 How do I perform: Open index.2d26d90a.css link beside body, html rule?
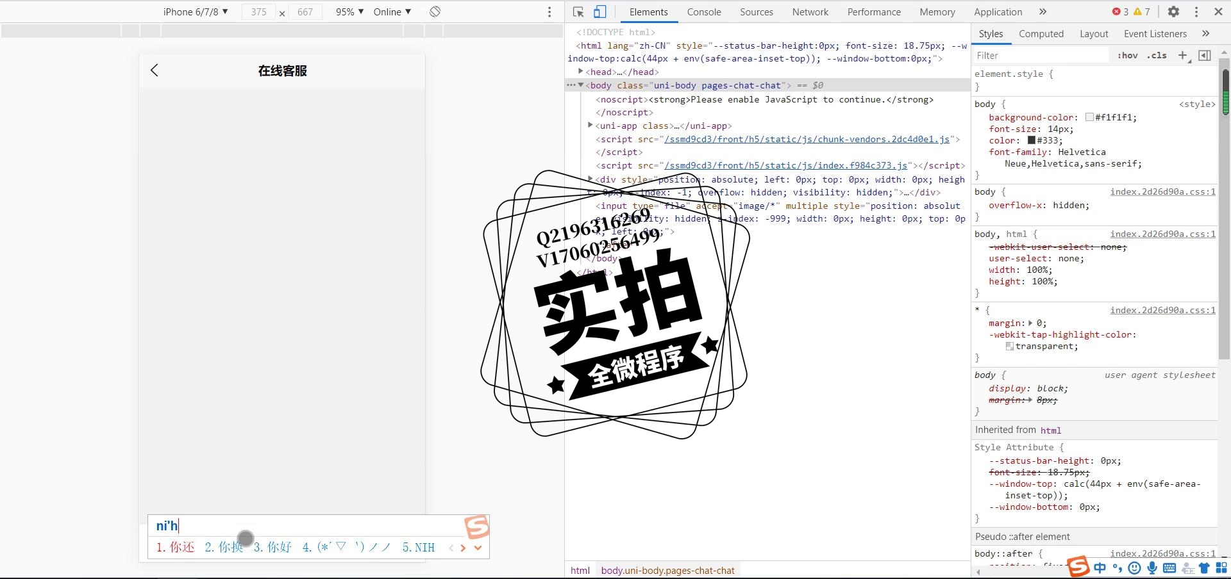(1163, 234)
